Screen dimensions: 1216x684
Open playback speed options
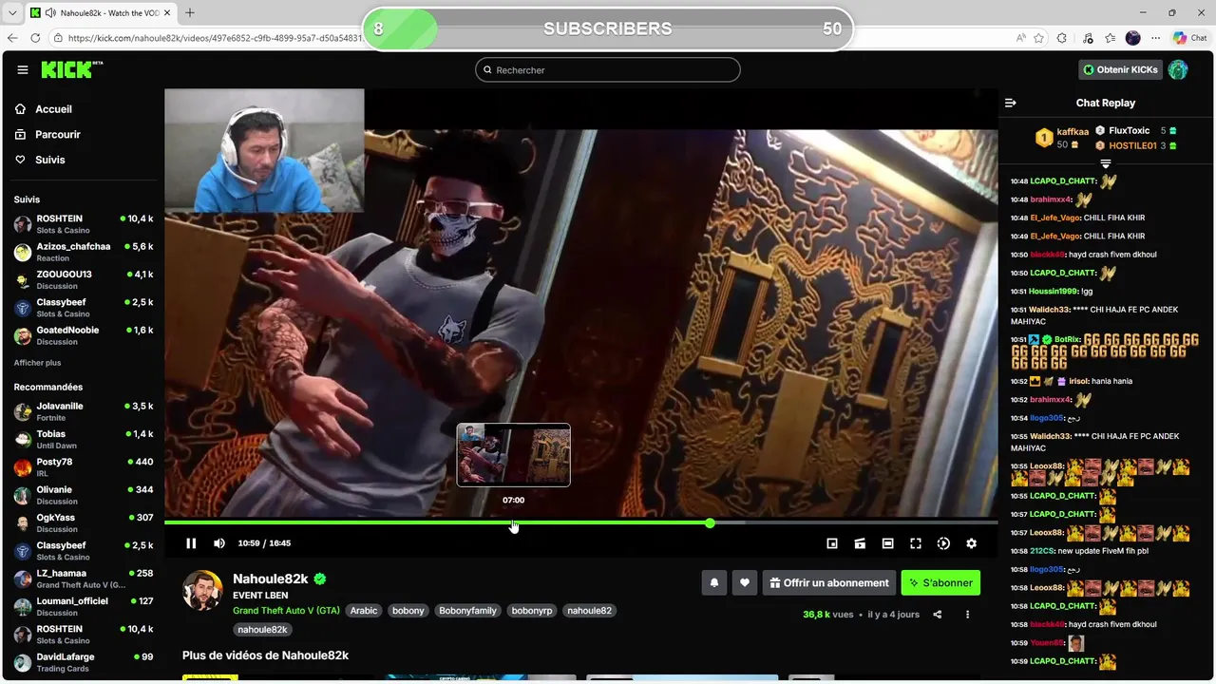click(x=943, y=543)
